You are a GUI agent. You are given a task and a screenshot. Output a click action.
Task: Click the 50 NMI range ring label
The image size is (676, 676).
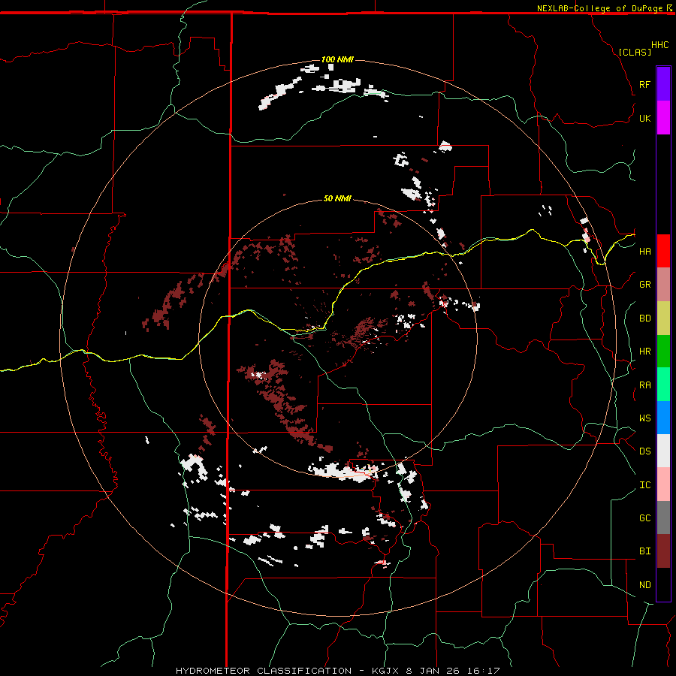click(x=337, y=199)
